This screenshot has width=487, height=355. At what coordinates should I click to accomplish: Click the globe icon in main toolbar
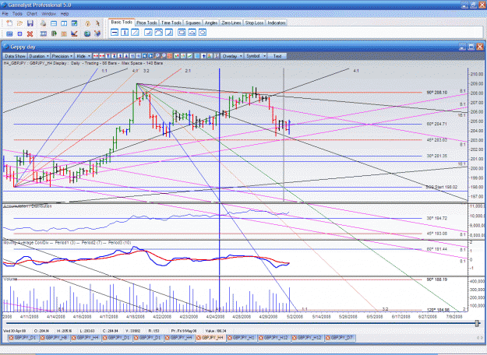click(x=87, y=33)
